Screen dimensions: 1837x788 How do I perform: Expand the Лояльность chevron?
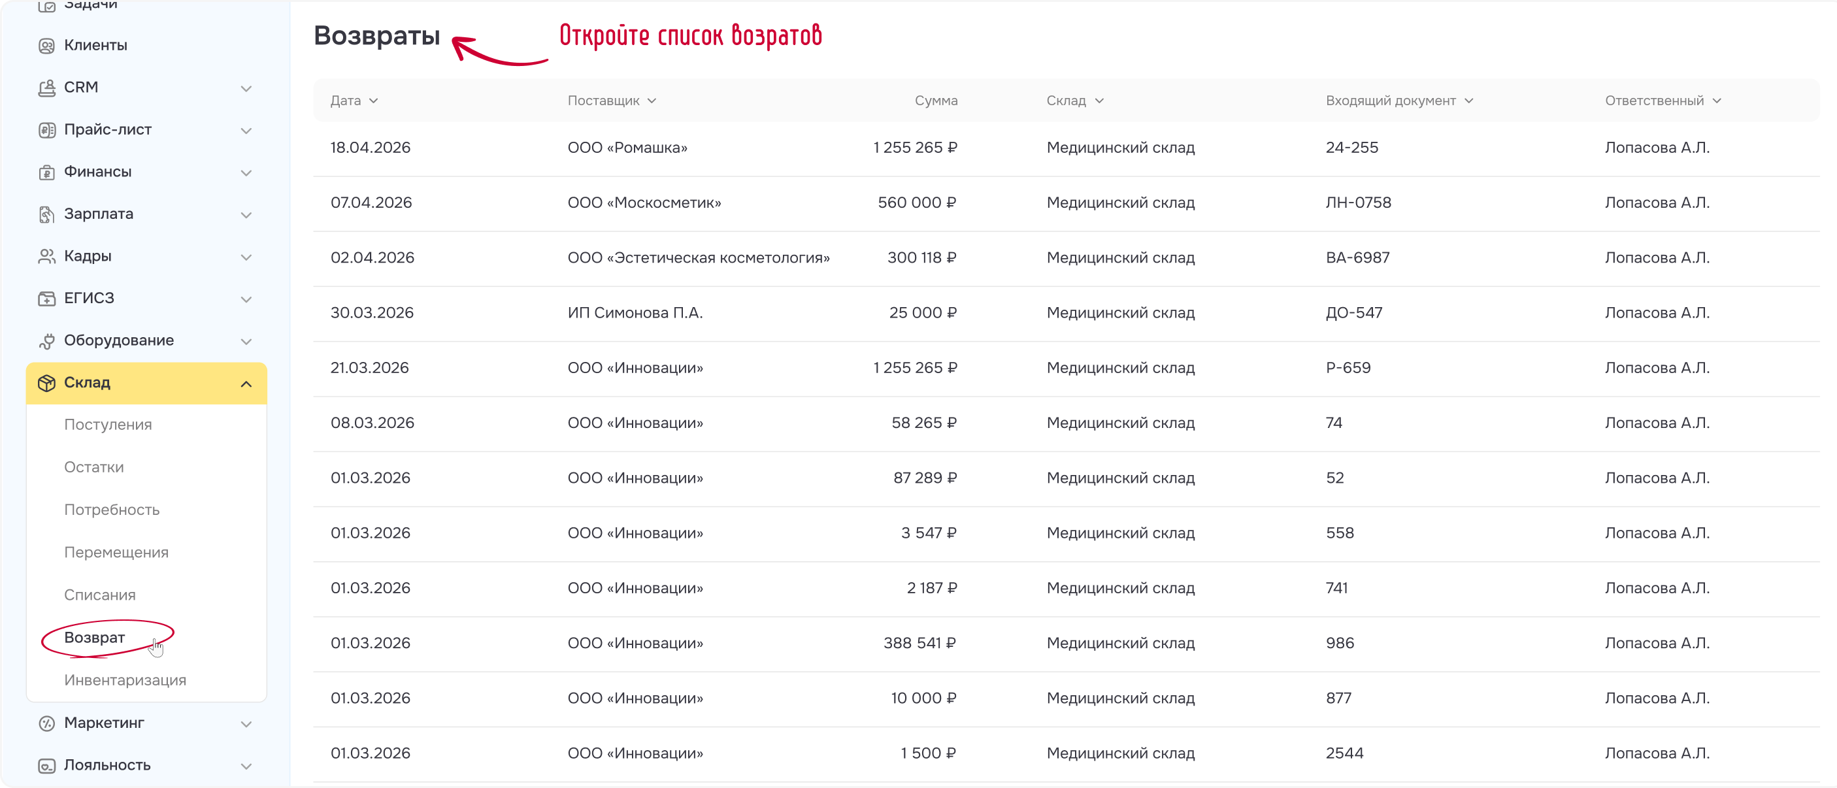246,766
